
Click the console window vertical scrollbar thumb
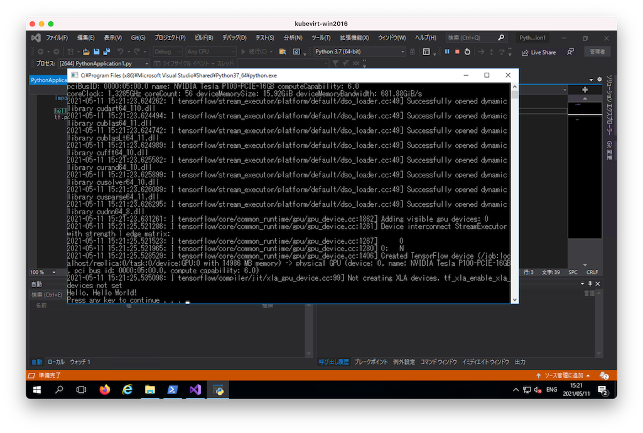click(x=514, y=95)
